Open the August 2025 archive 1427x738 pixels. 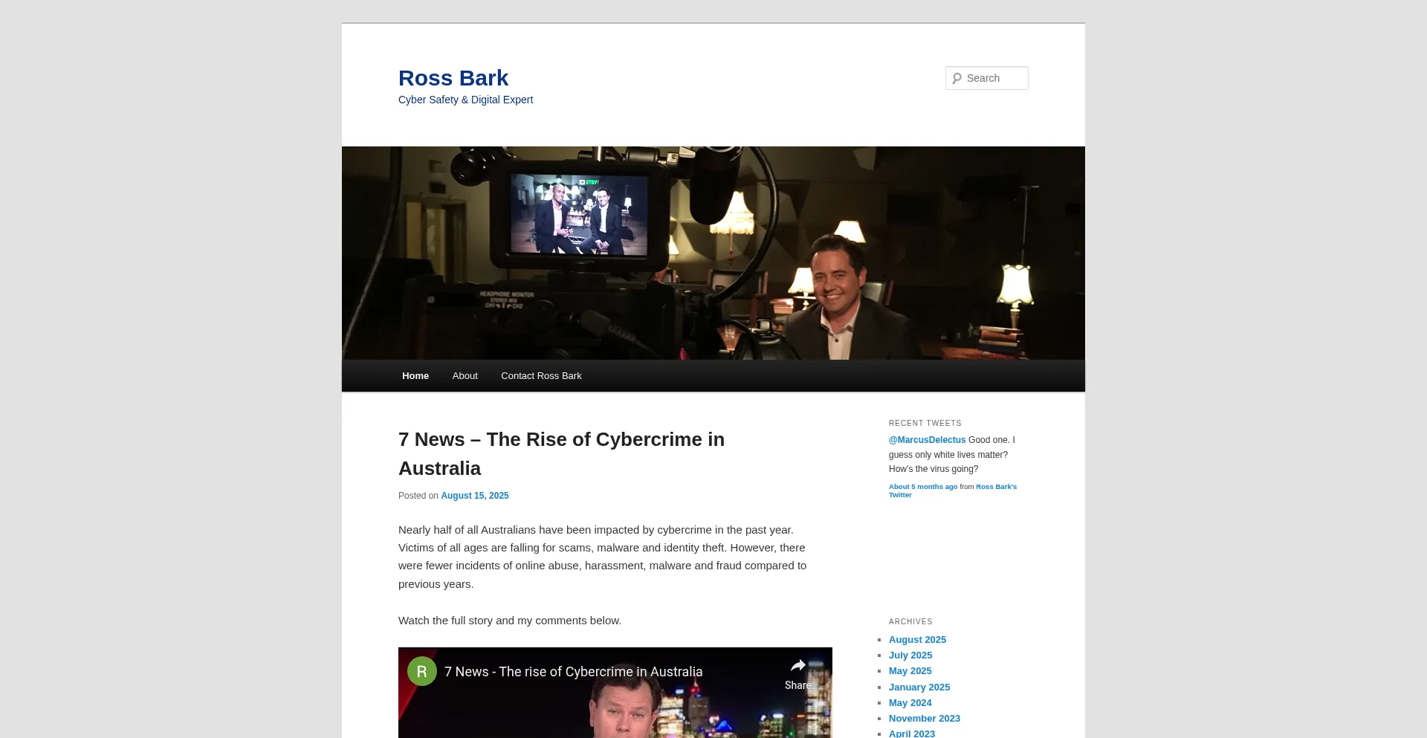click(917, 640)
